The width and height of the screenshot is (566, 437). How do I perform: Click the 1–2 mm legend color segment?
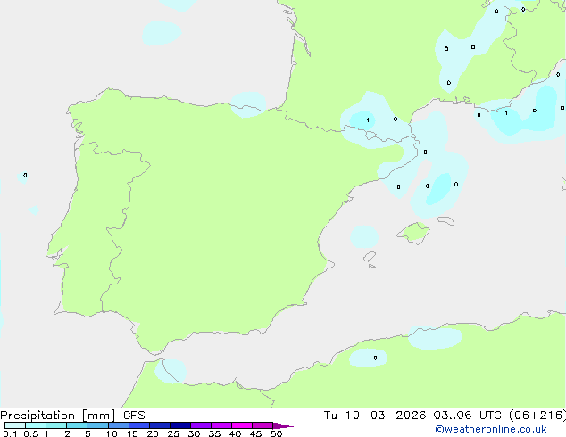coord(56,425)
